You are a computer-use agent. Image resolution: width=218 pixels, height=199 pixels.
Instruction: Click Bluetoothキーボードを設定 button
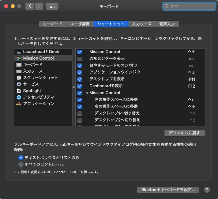168,190
